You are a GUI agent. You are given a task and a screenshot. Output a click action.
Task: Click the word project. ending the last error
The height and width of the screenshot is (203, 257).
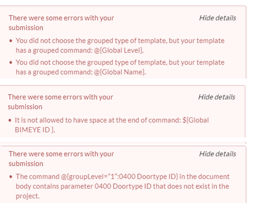pos(27,196)
